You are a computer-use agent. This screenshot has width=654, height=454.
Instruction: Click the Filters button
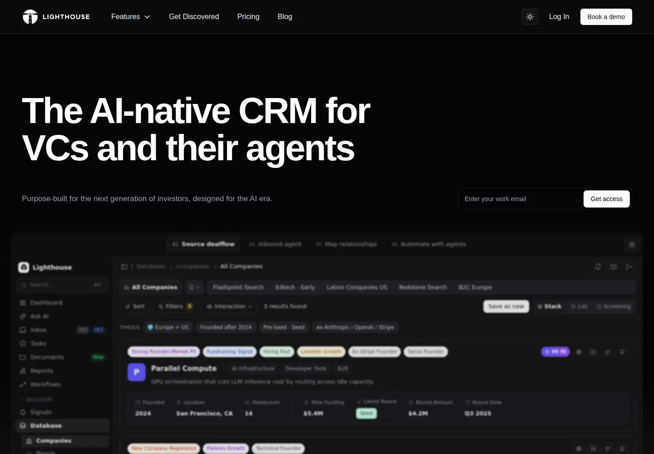point(176,306)
